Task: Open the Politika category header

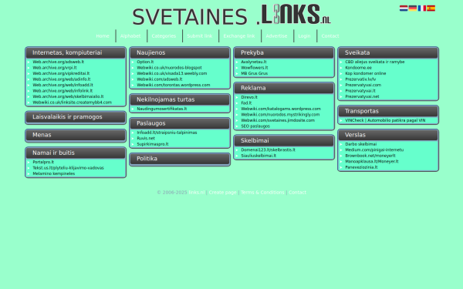Action: pyautogui.click(x=180, y=159)
